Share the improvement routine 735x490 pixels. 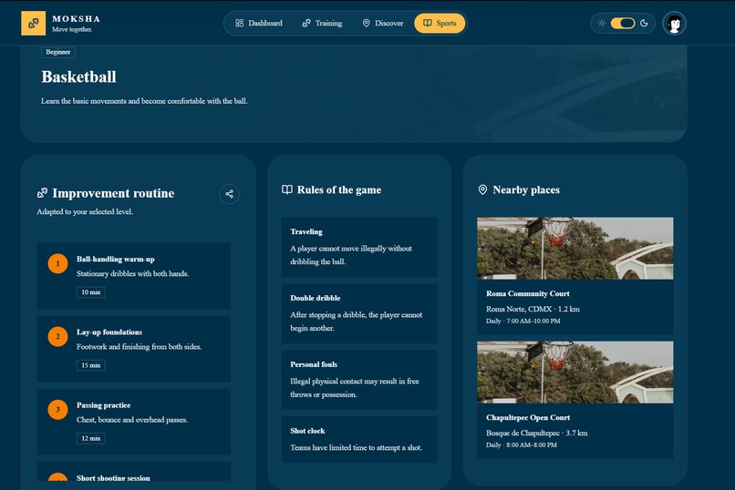(x=229, y=194)
